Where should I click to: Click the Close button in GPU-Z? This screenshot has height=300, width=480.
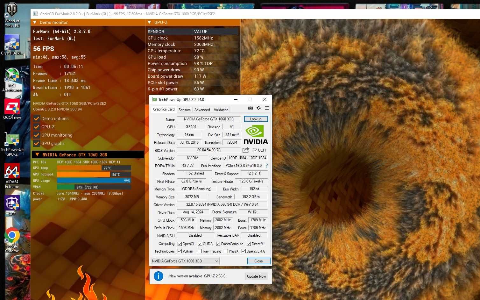(x=259, y=261)
